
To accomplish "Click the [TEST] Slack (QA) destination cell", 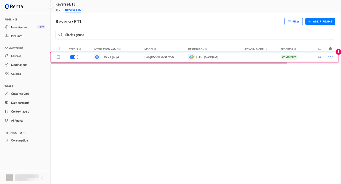I will [x=207, y=57].
